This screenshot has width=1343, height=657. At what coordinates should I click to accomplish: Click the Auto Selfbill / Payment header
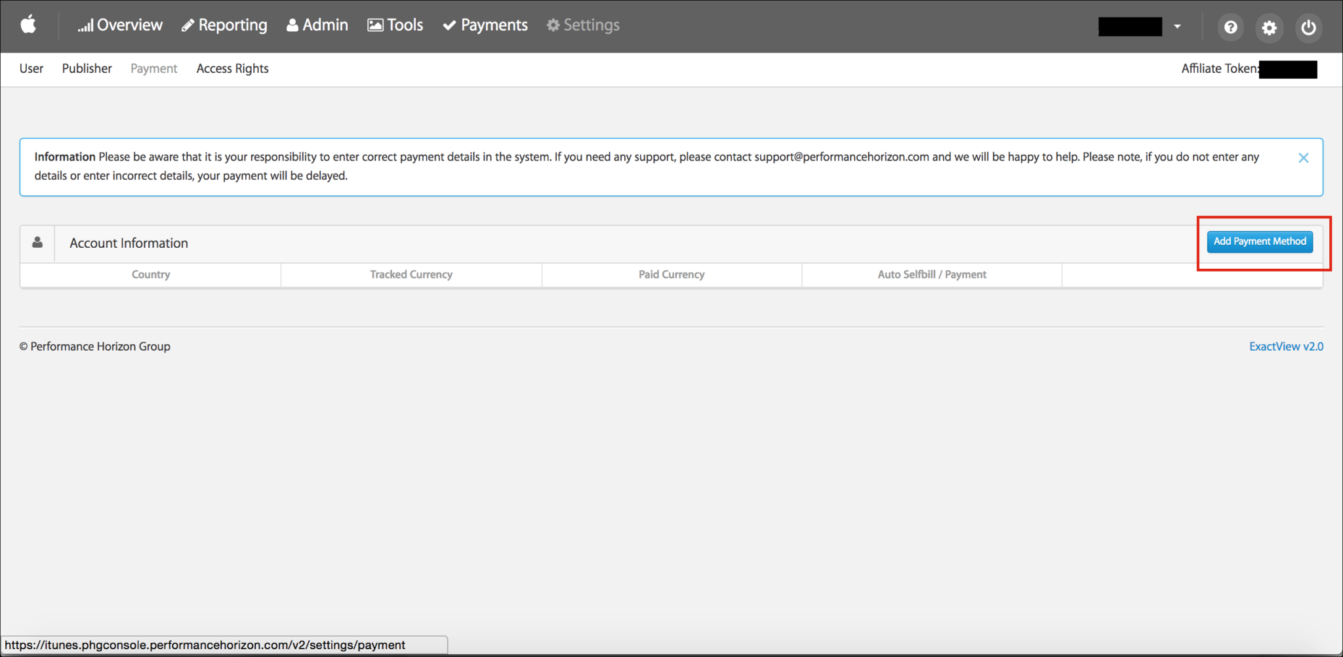point(932,275)
